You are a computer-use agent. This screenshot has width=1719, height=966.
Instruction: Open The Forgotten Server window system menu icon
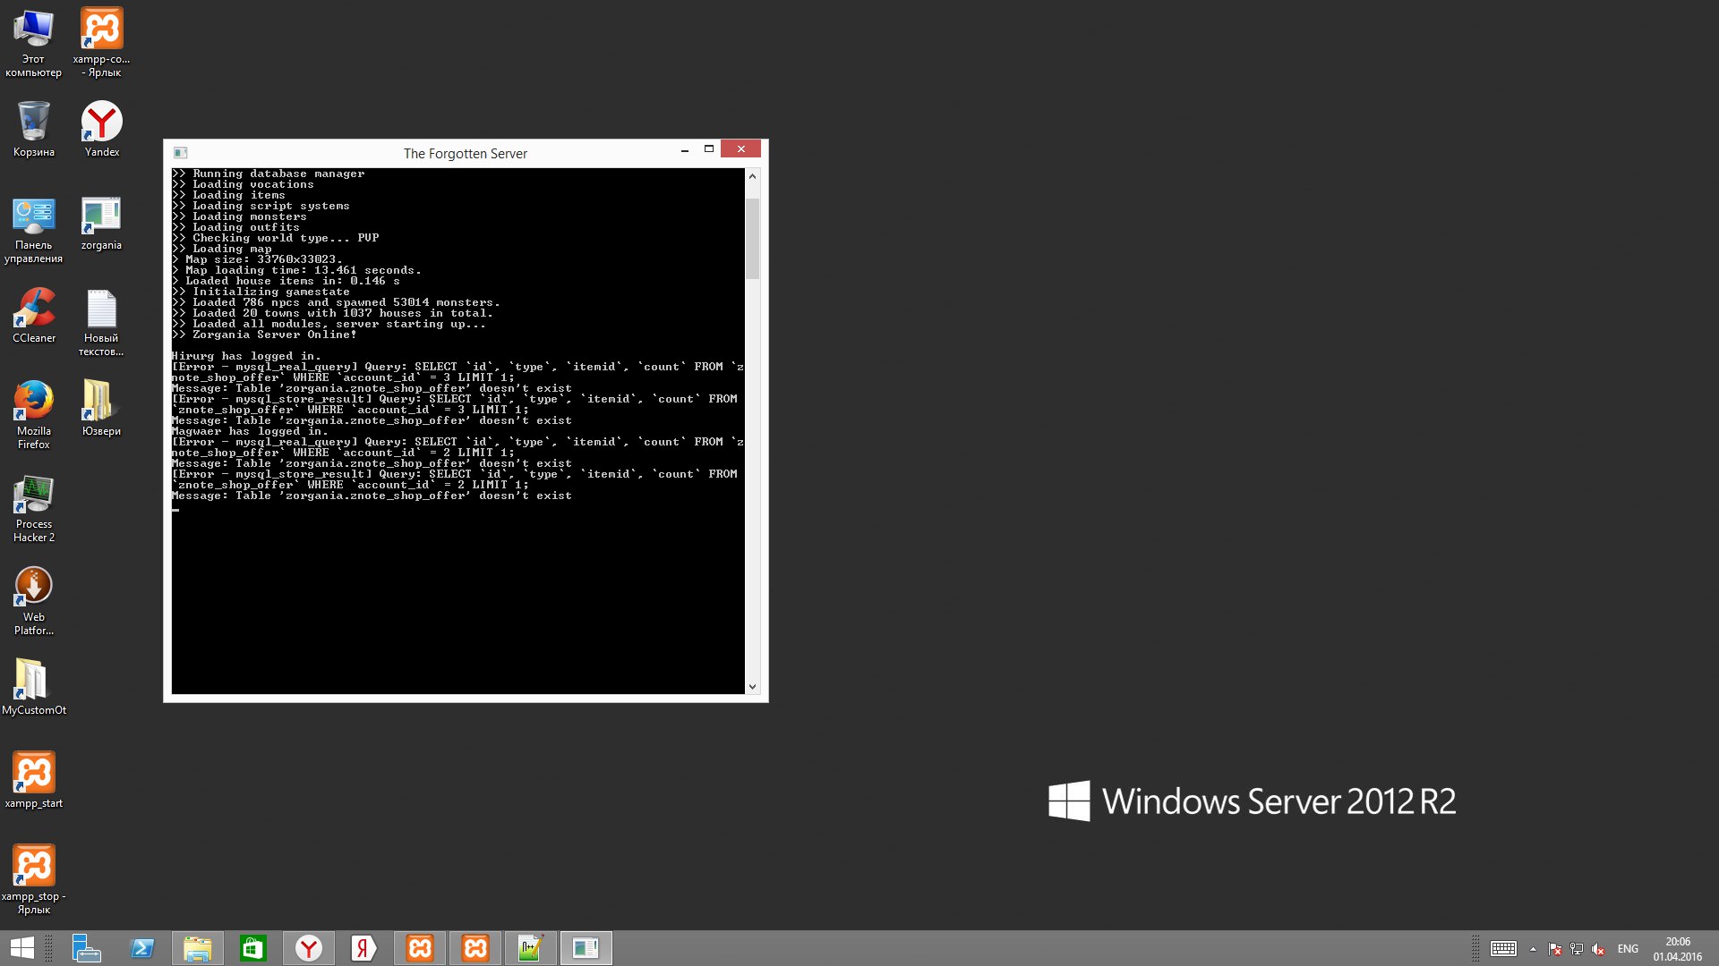tap(180, 153)
